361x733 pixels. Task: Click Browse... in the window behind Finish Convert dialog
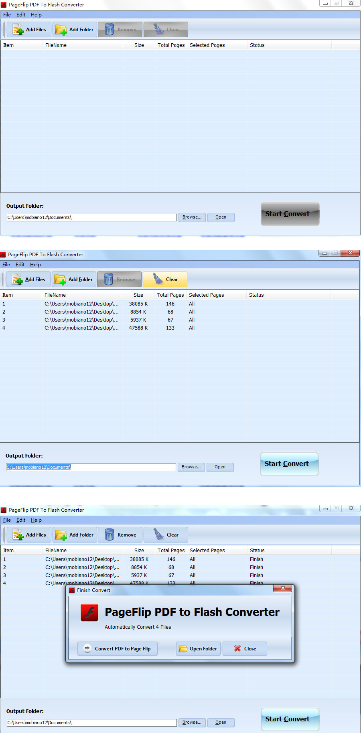[x=192, y=723]
